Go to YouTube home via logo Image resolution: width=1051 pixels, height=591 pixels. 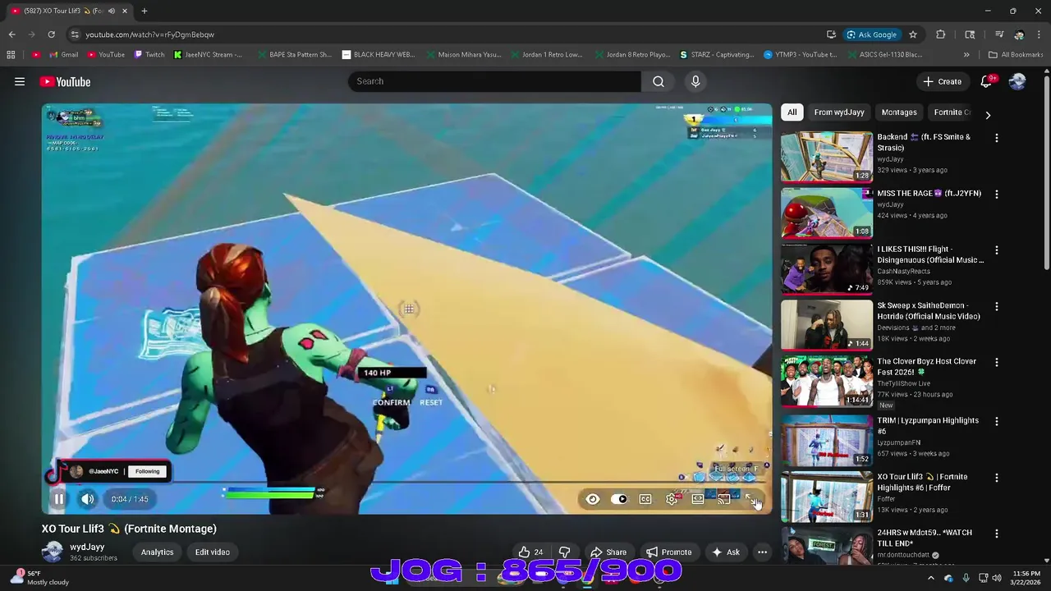pos(65,81)
